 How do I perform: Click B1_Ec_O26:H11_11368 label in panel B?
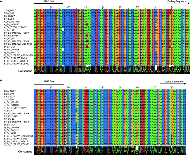(17, 122)
